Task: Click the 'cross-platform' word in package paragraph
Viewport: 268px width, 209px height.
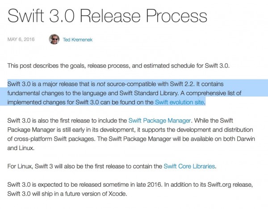Action: pyautogui.click(x=33, y=139)
